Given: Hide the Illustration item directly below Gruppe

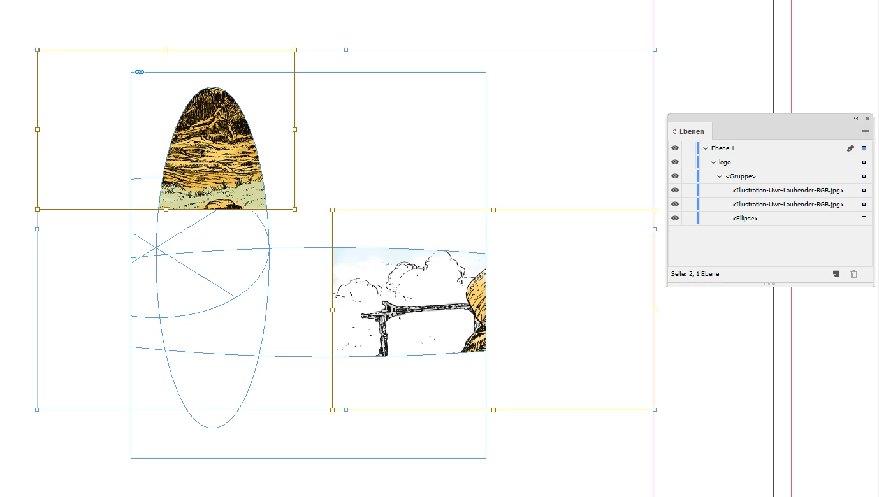Looking at the screenshot, I should [x=675, y=191].
